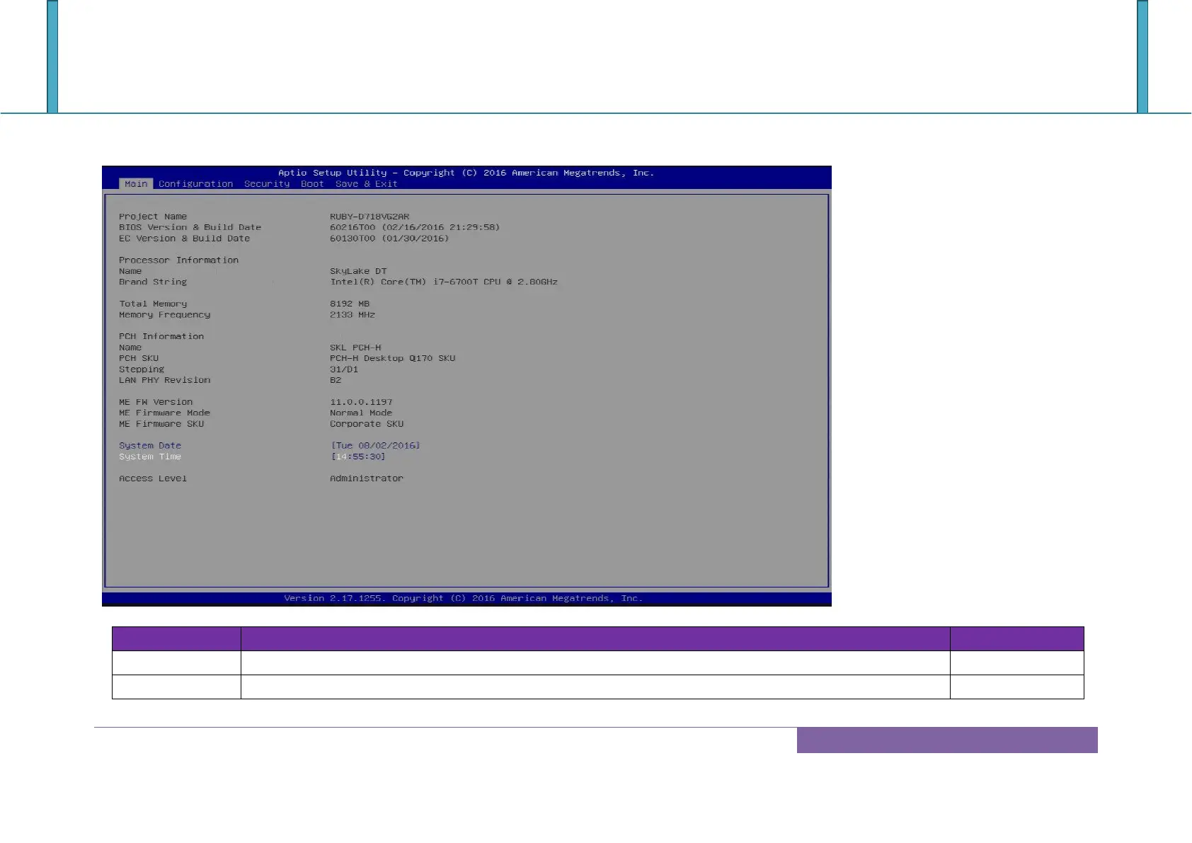Click the Memory Frequency label

pos(164,315)
